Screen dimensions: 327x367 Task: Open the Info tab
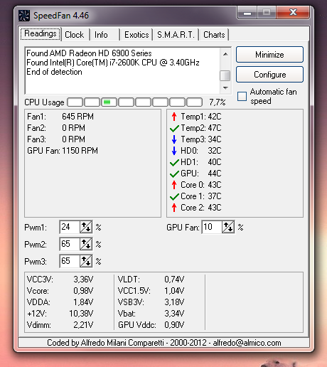101,35
